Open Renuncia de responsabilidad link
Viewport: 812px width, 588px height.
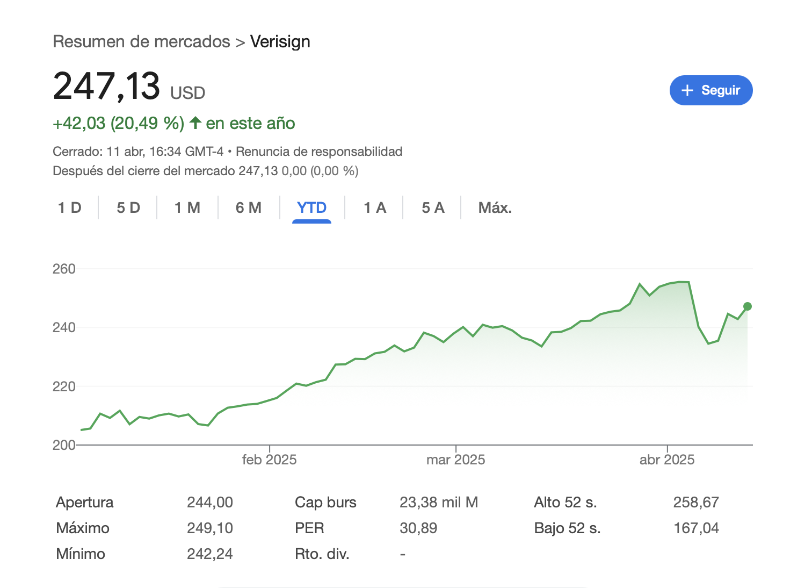coord(319,152)
